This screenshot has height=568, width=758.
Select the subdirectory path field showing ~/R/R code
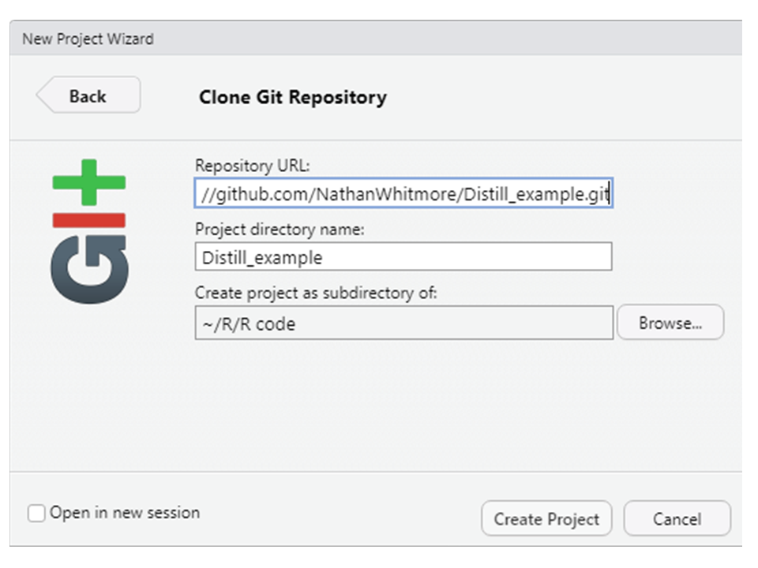404,323
